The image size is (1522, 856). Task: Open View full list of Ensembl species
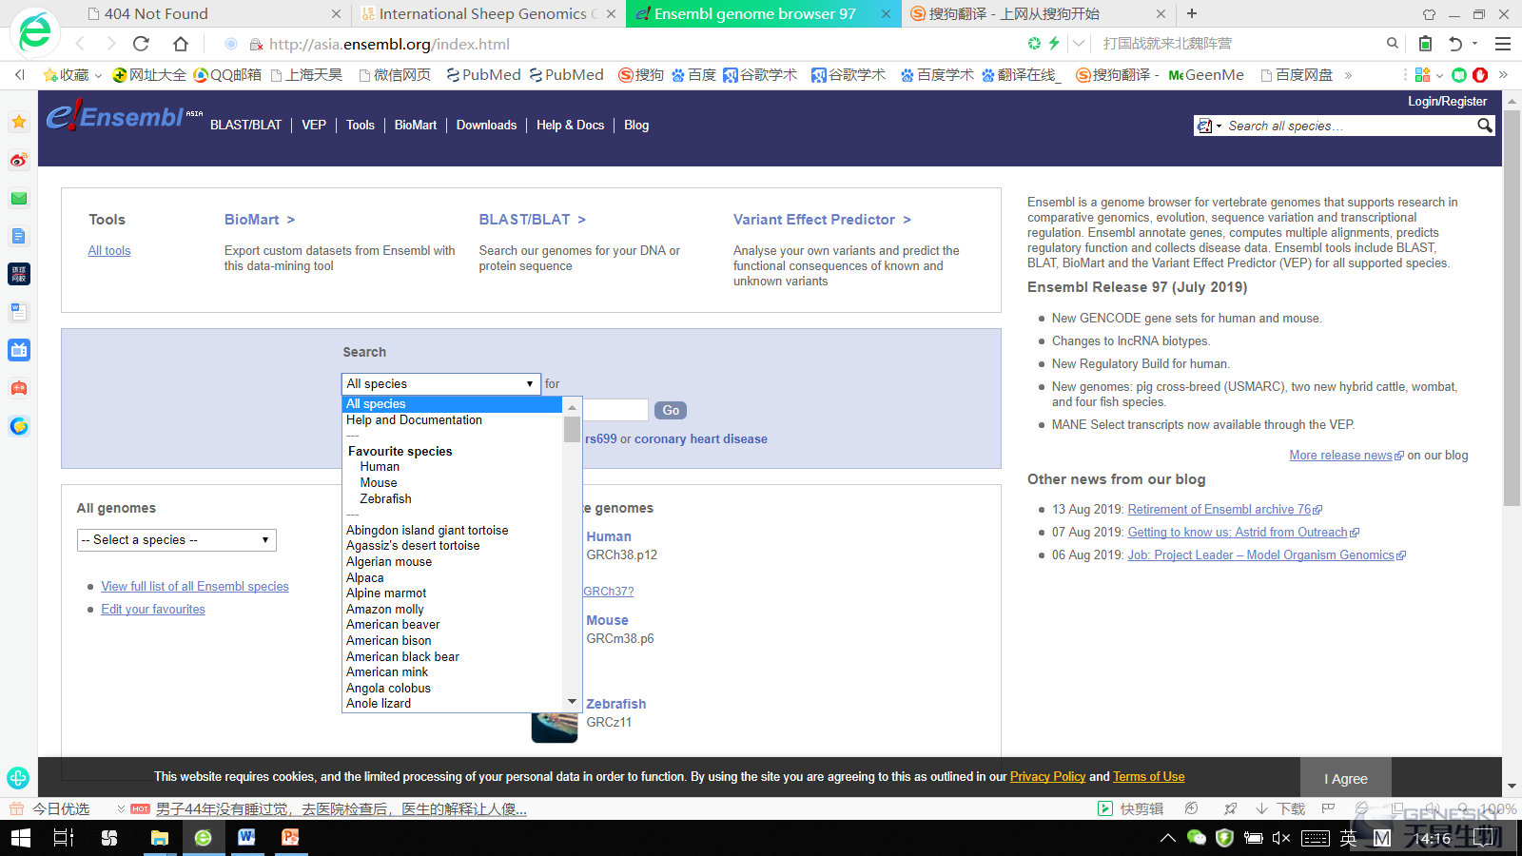[x=195, y=587]
